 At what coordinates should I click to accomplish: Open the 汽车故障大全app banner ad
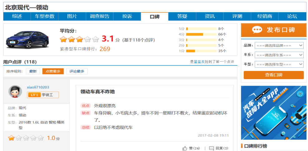pos(273,113)
